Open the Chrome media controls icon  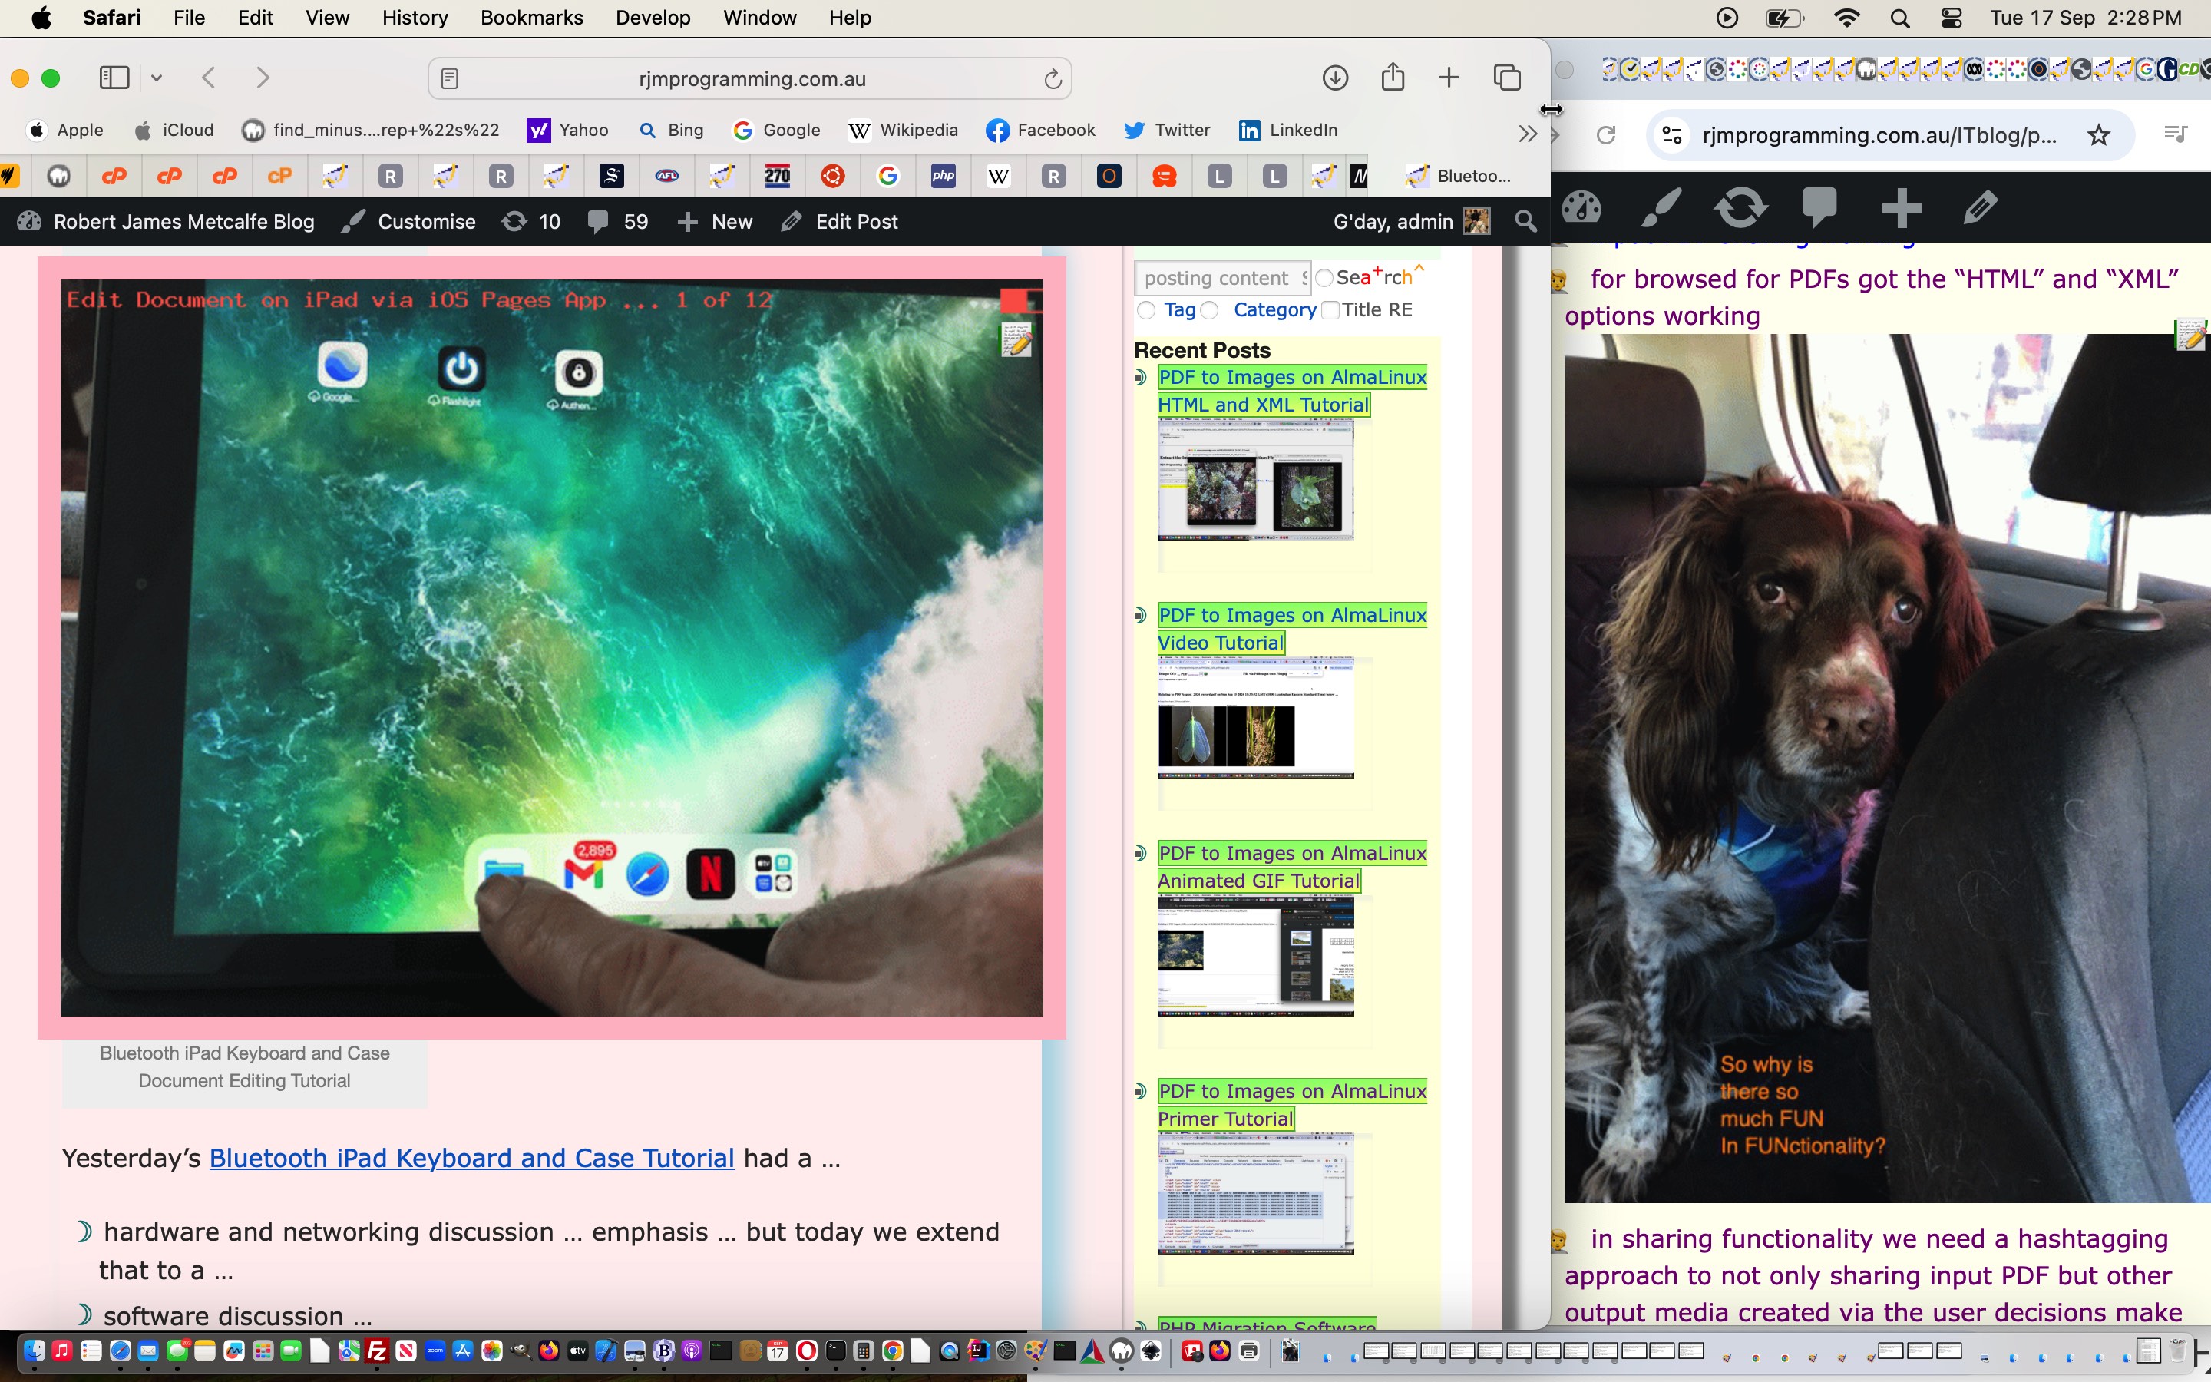(x=2176, y=135)
